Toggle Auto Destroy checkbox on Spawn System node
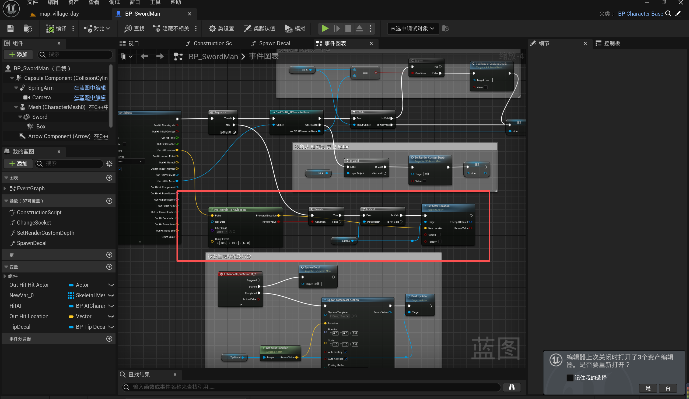This screenshot has height=399, width=689. coord(345,352)
